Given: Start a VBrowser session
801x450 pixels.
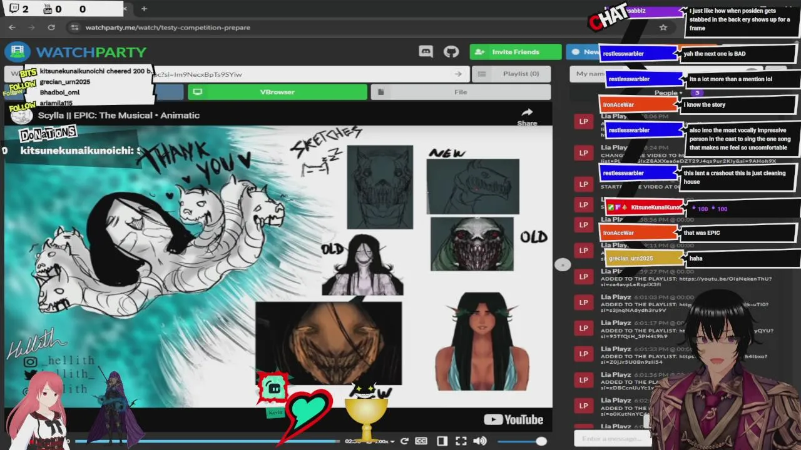Looking at the screenshot, I should point(277,92).
